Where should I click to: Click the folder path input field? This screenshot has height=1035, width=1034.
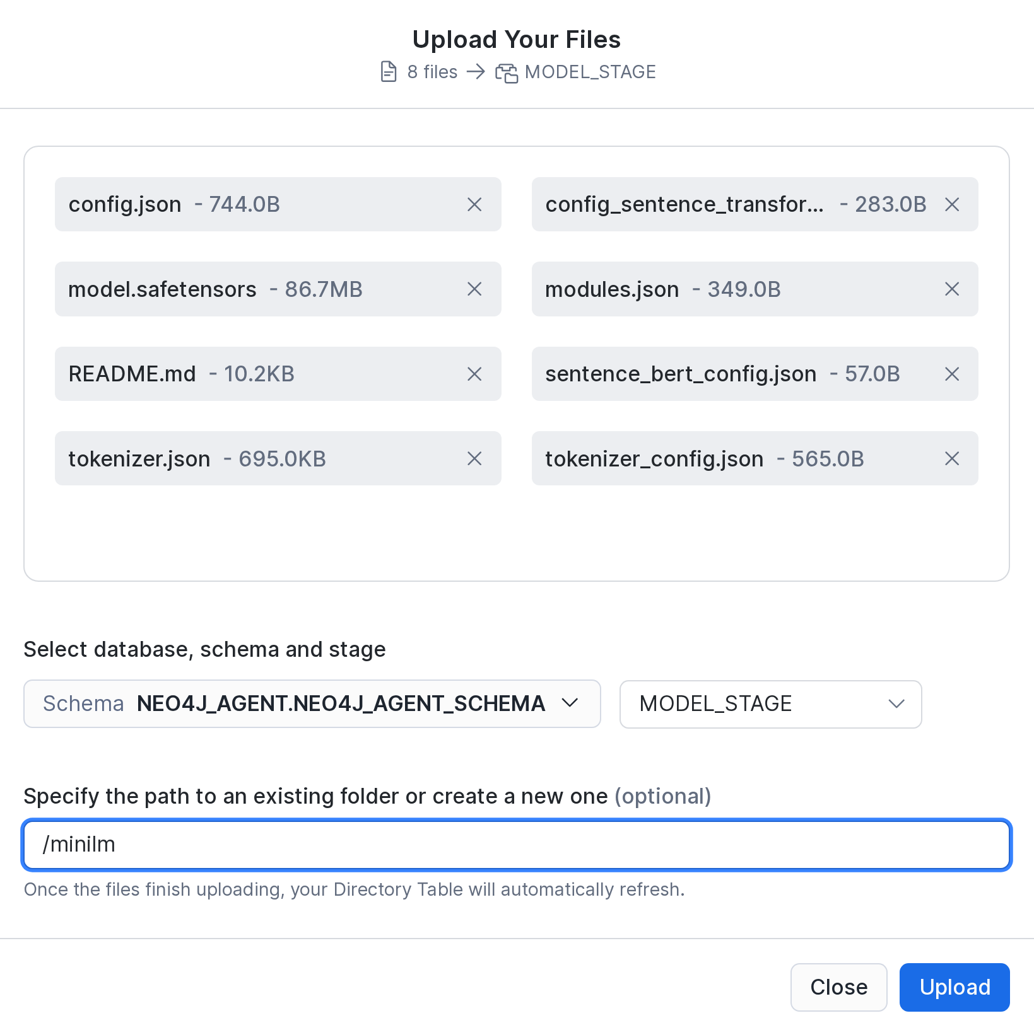(517, 845)
